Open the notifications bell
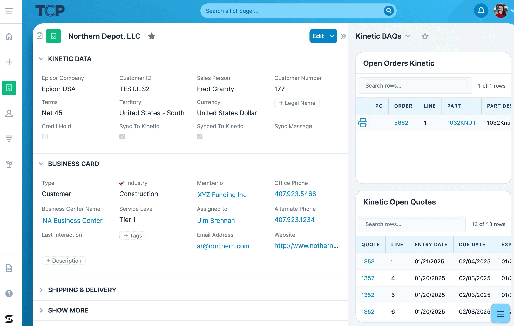 click(481, 11)
